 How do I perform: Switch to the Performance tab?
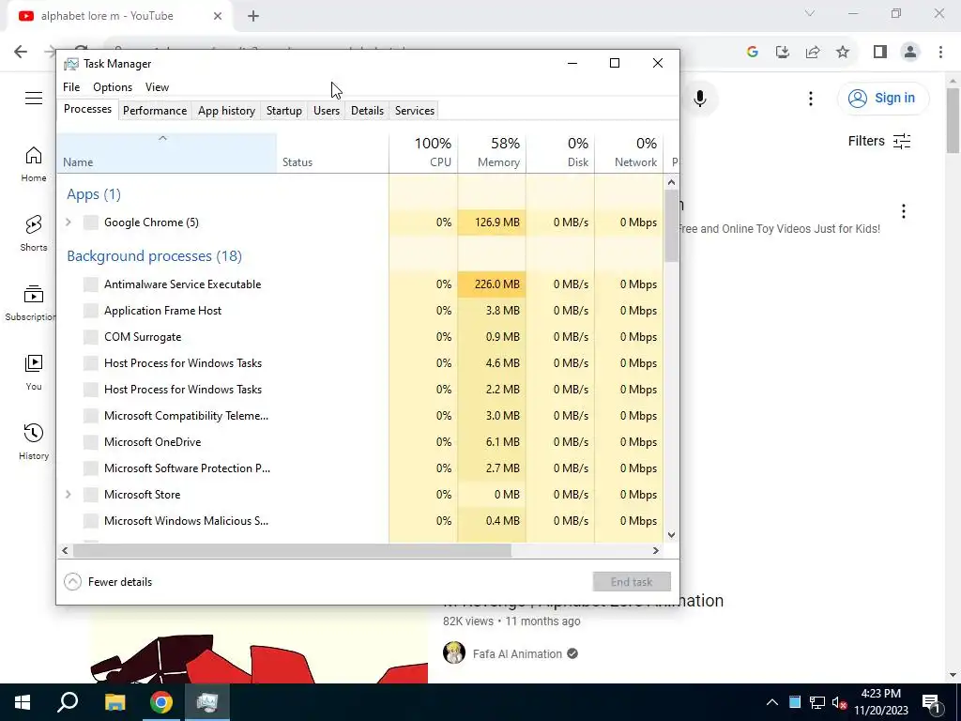coord(155,111)
